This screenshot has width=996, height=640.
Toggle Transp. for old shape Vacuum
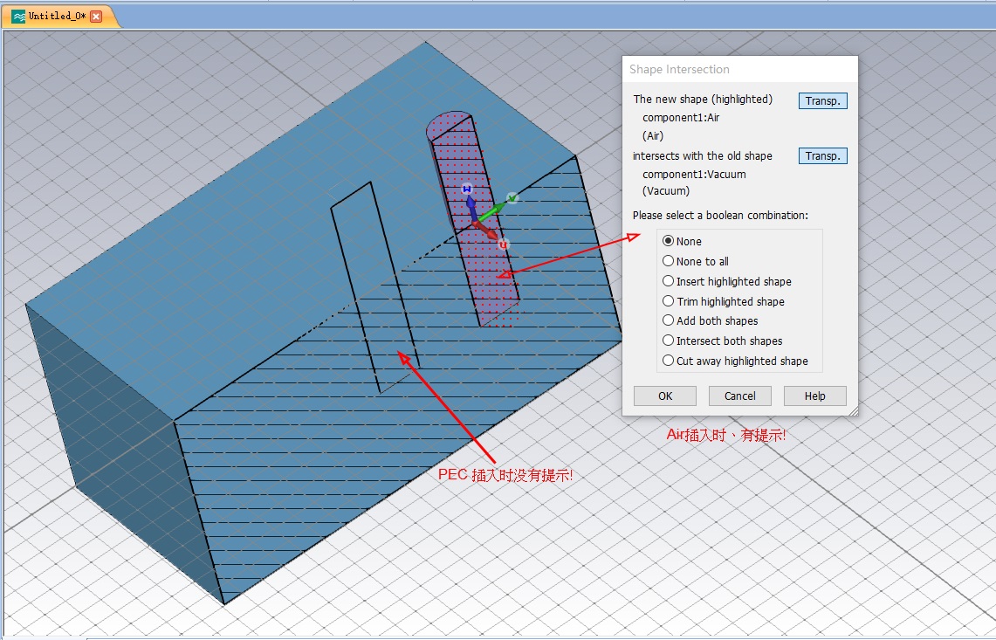point(822,155)
